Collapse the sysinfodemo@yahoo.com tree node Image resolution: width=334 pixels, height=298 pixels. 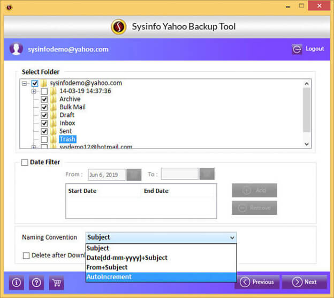click(x=25, y=83)
